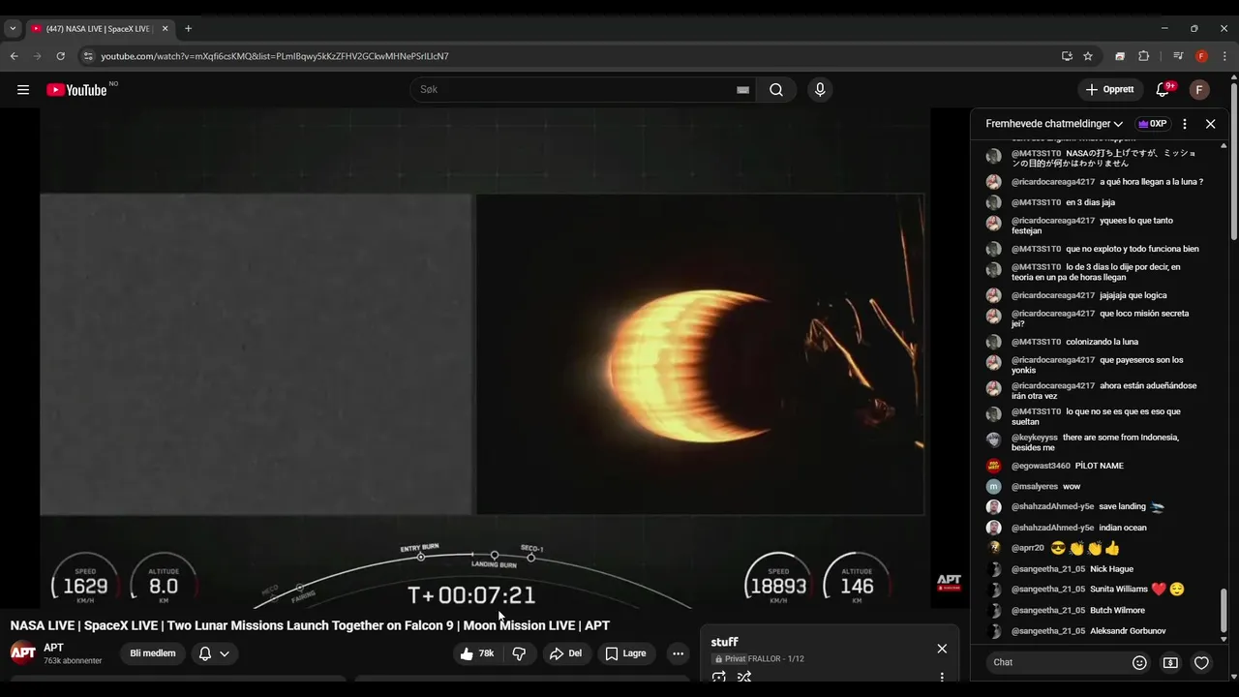Bookmark this page with the star
Viewport: 1239px width, 697px height.
tap(1088, 56)
